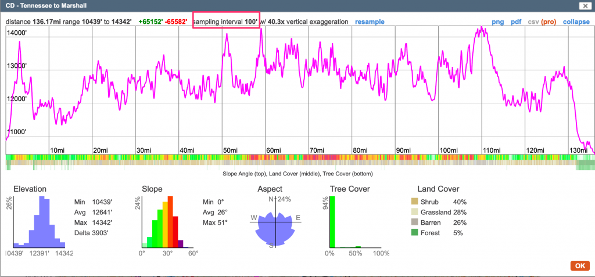Collapse the profile statistics panel
This screenshot has height=277, width=595.
tap(576, 21)
